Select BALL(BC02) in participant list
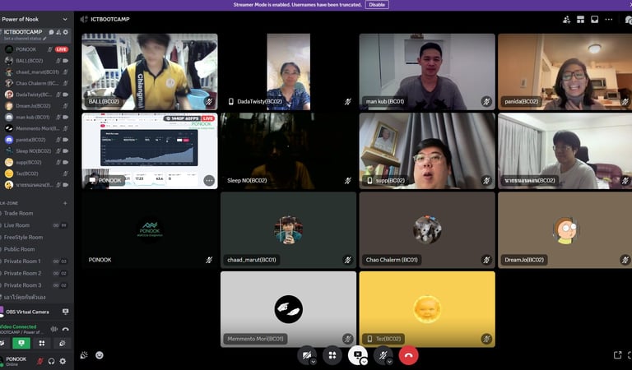The image size is (632, 370). pos(36,61)
